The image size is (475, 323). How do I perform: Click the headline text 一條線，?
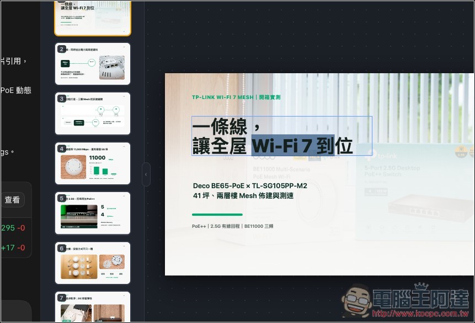[226, 127]
